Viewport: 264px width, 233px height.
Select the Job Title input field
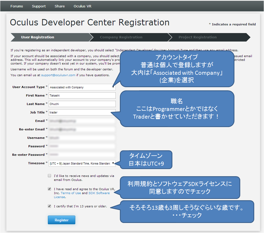(x=82, y=112)
